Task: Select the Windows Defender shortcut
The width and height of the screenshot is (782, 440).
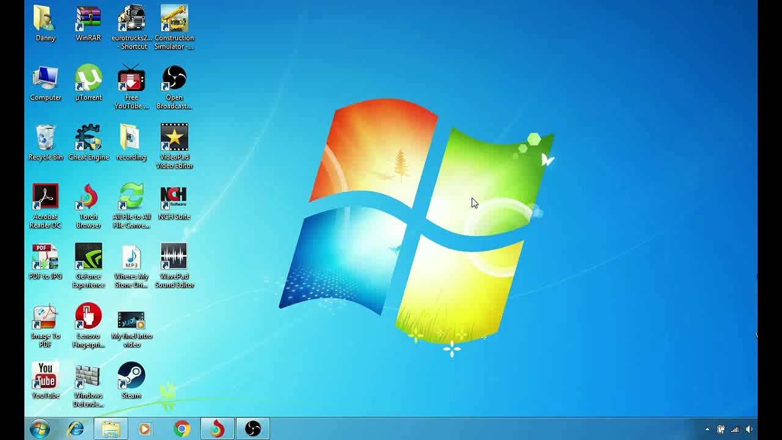Action: coord(88,376)
